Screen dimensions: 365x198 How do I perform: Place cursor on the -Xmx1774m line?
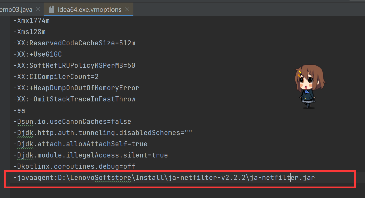tap(31, 21)
